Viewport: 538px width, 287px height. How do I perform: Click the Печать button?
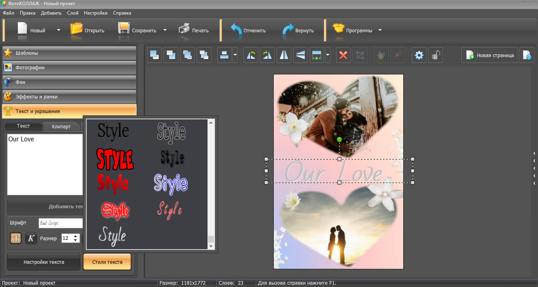point(193,30)
